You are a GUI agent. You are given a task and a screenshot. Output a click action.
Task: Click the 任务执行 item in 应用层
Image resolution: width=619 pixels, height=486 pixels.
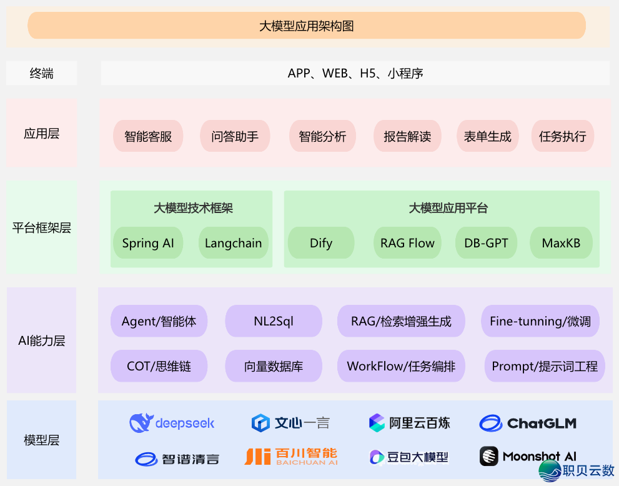(562, 136)
